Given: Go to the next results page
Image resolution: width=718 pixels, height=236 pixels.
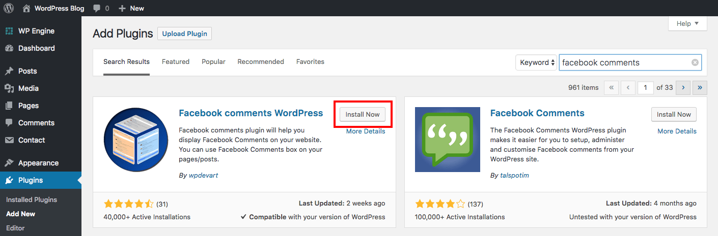Looking at the screenshot, I should click(x=683, y=87).
